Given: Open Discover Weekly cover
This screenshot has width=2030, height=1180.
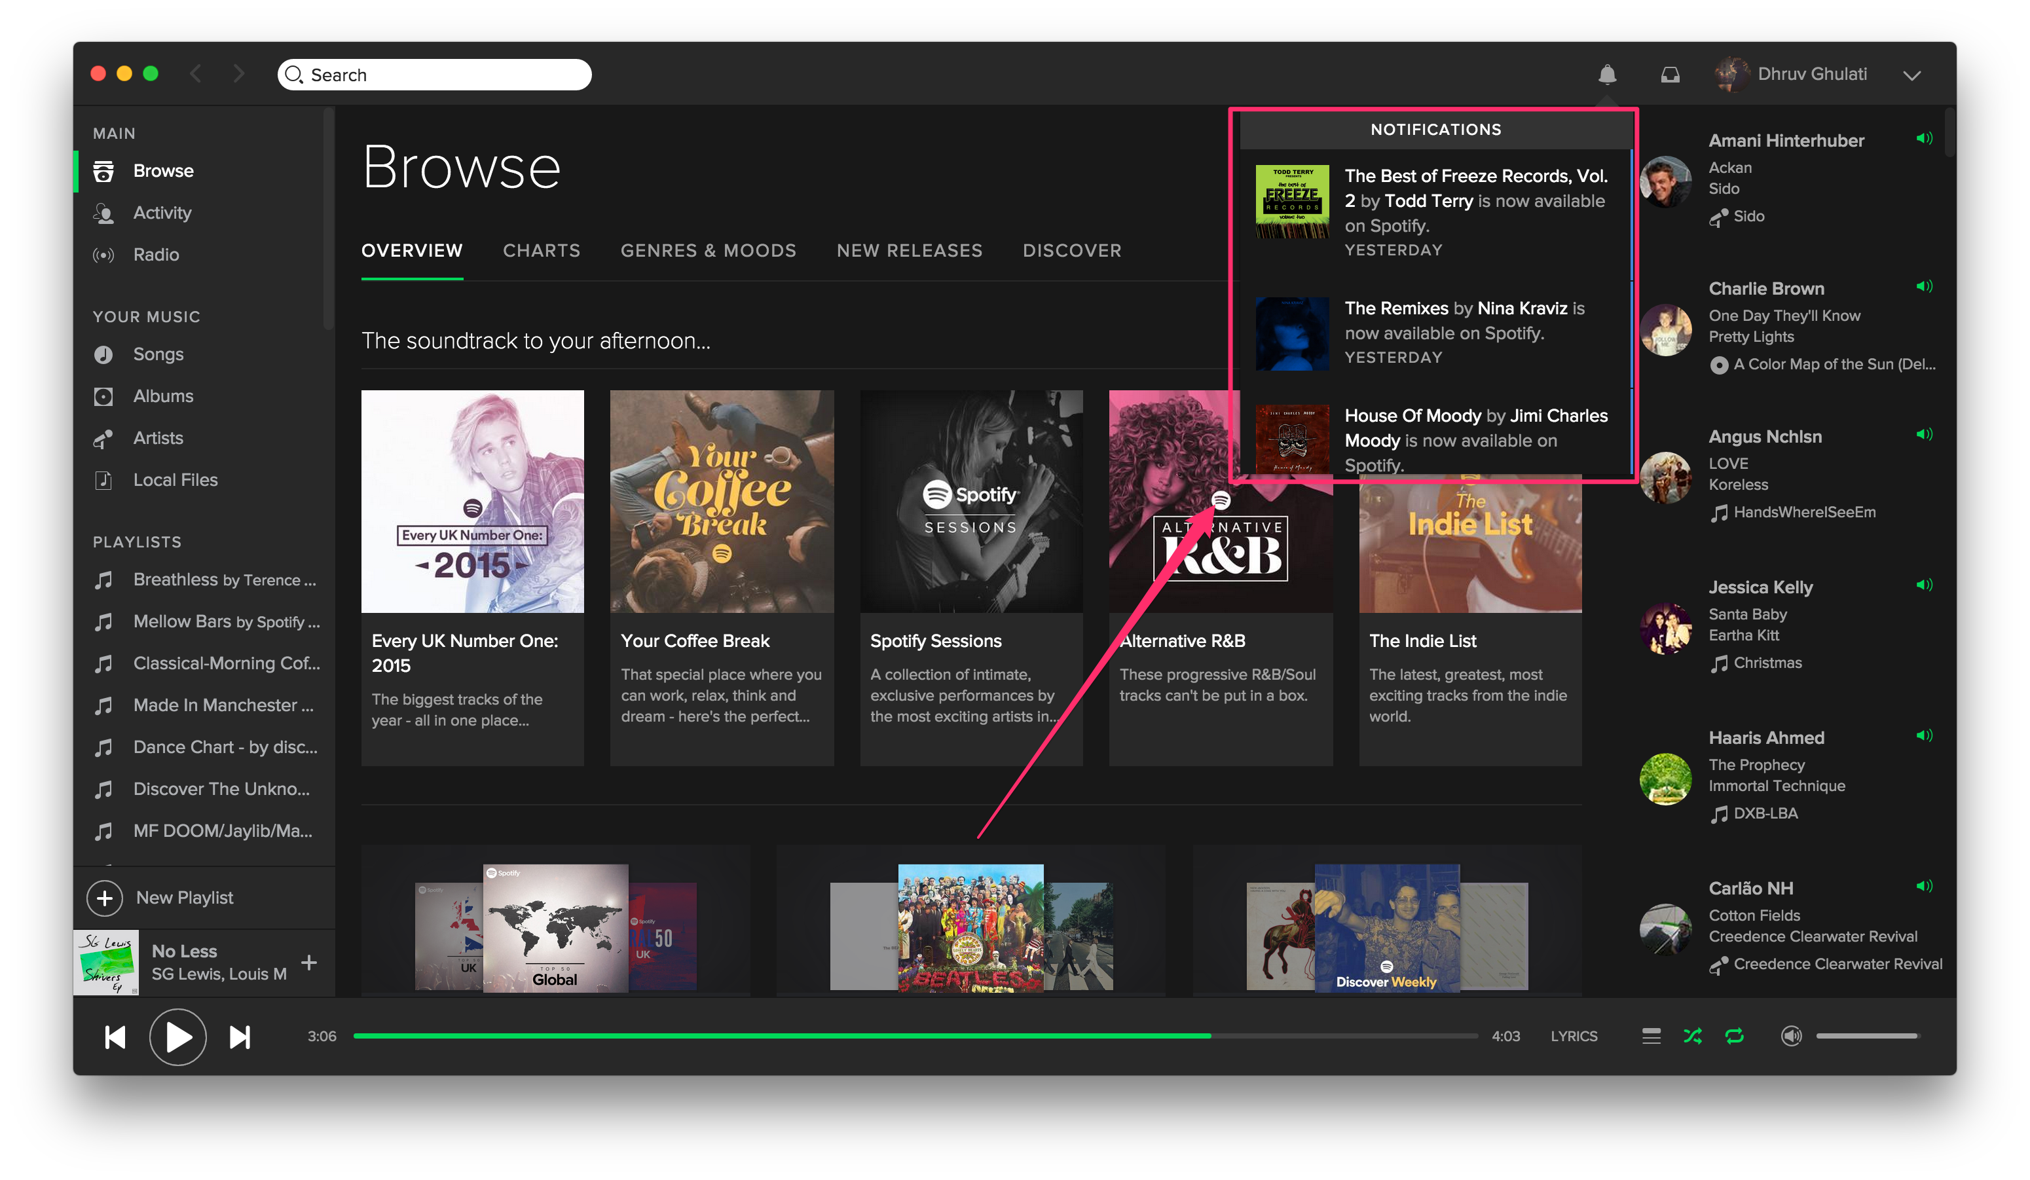Looking at the screenshot, I should click(x=1386, y=928).
